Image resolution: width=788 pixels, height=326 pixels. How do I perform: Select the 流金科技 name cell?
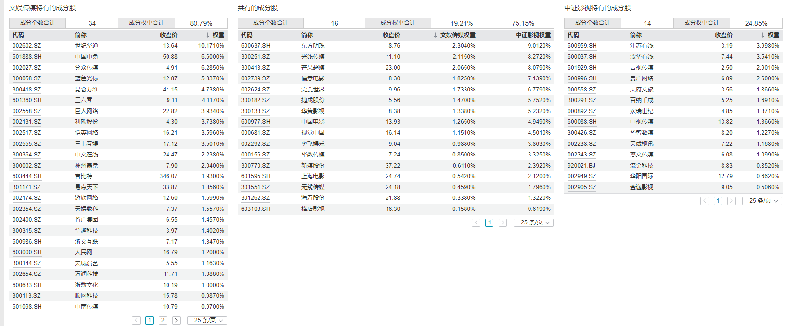click(x=642, y=166)
